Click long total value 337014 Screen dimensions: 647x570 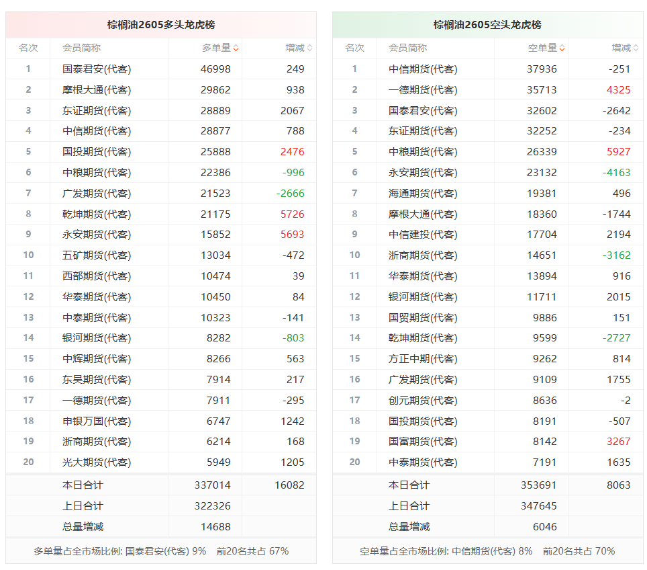point(213,485)
